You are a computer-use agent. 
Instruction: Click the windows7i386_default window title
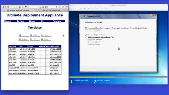pos(118,6)
